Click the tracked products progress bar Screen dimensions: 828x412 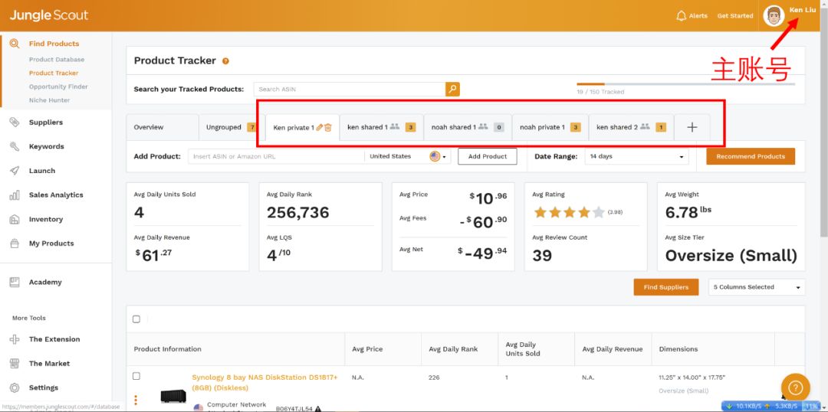(x=685, y=83)
